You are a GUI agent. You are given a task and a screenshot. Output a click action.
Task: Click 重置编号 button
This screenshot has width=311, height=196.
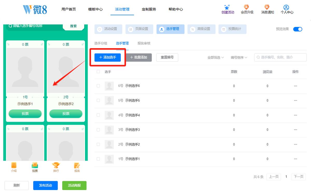tap(167, 57)
